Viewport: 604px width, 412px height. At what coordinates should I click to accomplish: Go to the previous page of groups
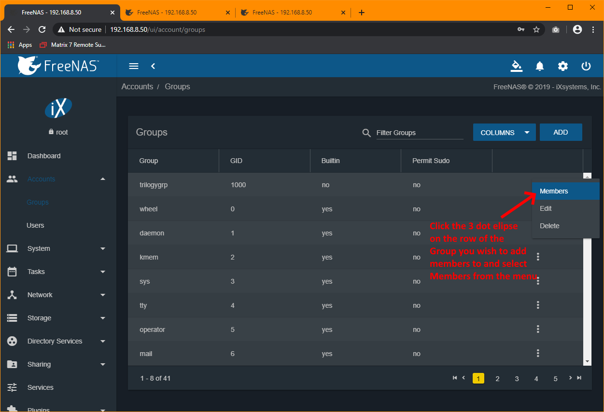pyautogui.click(x=464, y=378)
